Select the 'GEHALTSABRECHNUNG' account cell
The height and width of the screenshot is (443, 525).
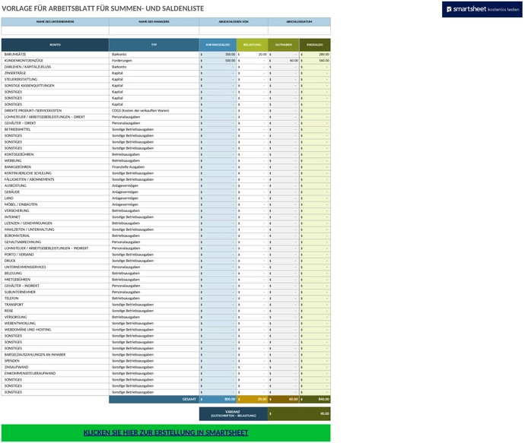55,242
